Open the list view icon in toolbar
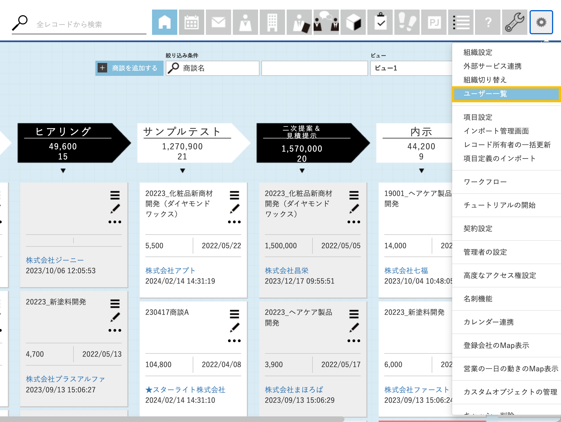 [461, 22]
